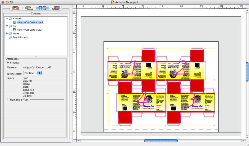Click the horizontal ruler
This screenshot has height=146, width=249.
(x=161, y=7)
